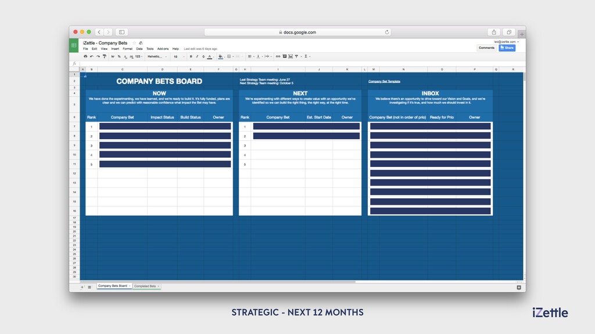595x334 pixels.
Task: Open the font size 10 dropdown
Action: 179,56
